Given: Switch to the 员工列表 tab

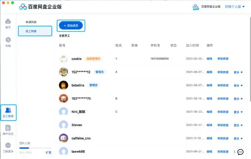Looking at the screenshot, I should [35, 31].
